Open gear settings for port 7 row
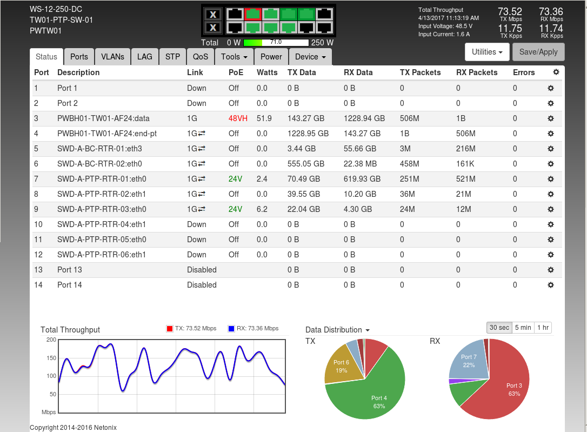Screen dimensions: 587x432 click(x=551, y=179)
